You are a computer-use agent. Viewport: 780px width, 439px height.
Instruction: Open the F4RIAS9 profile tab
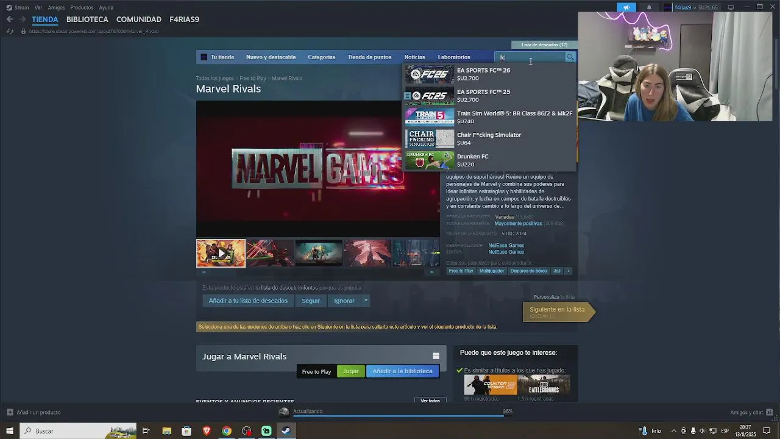click(x=184, y=20)
